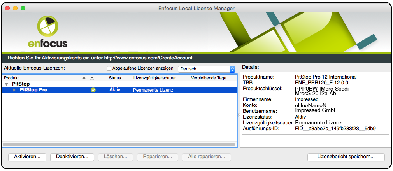This screenshot has height=171, width=393.
Task: Click the warning triangle column header icon
Action: click(92, 78)
